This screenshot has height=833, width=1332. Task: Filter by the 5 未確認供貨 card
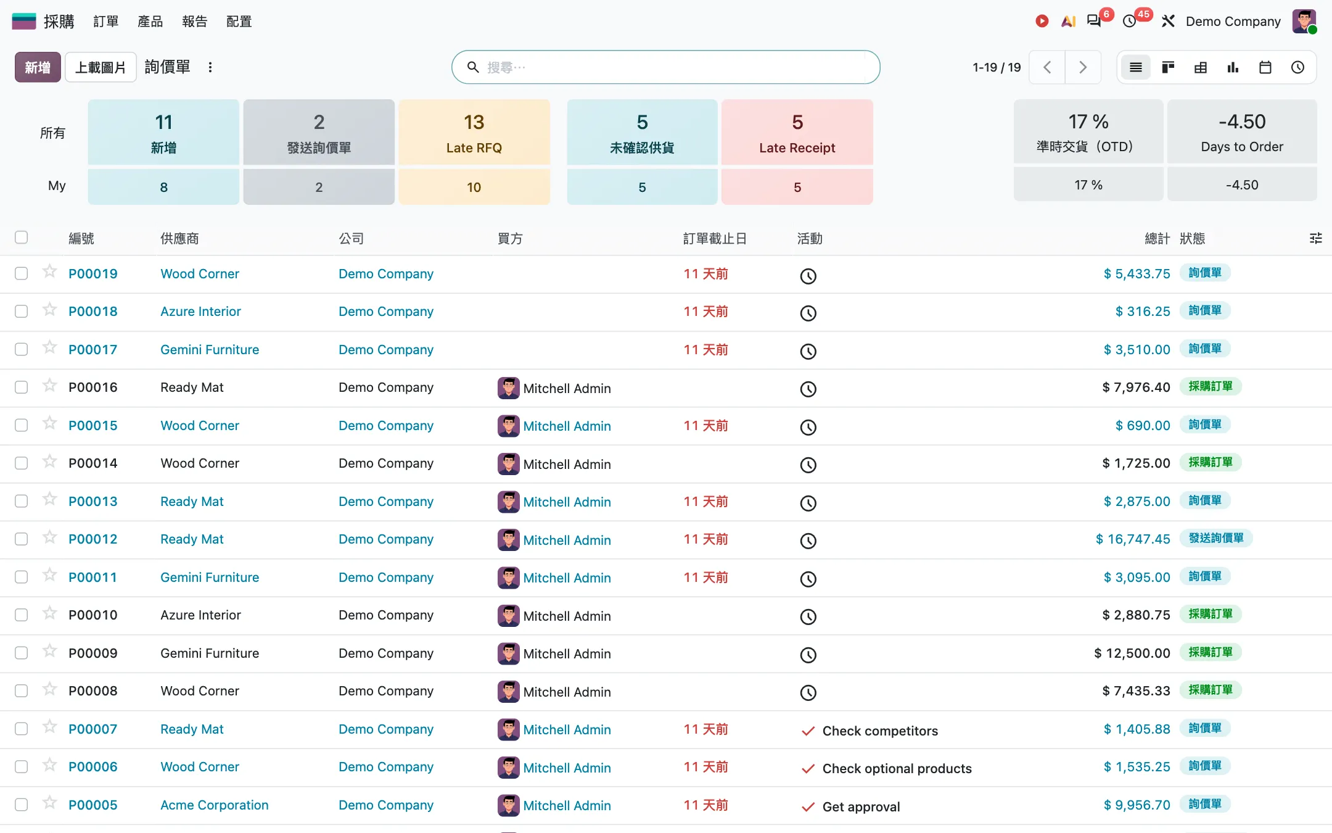(642, 132)
